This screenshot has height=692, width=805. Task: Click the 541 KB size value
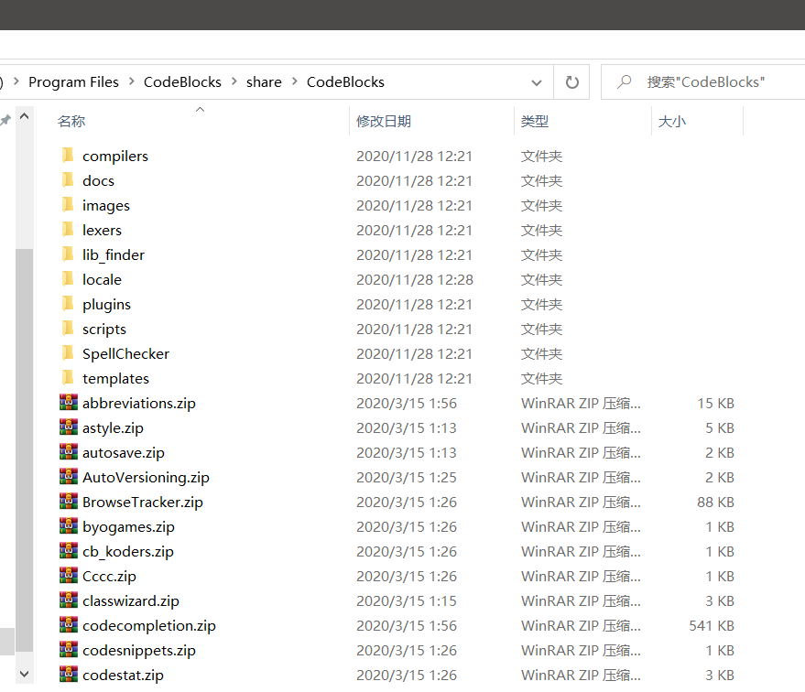[x=711, y=626]
